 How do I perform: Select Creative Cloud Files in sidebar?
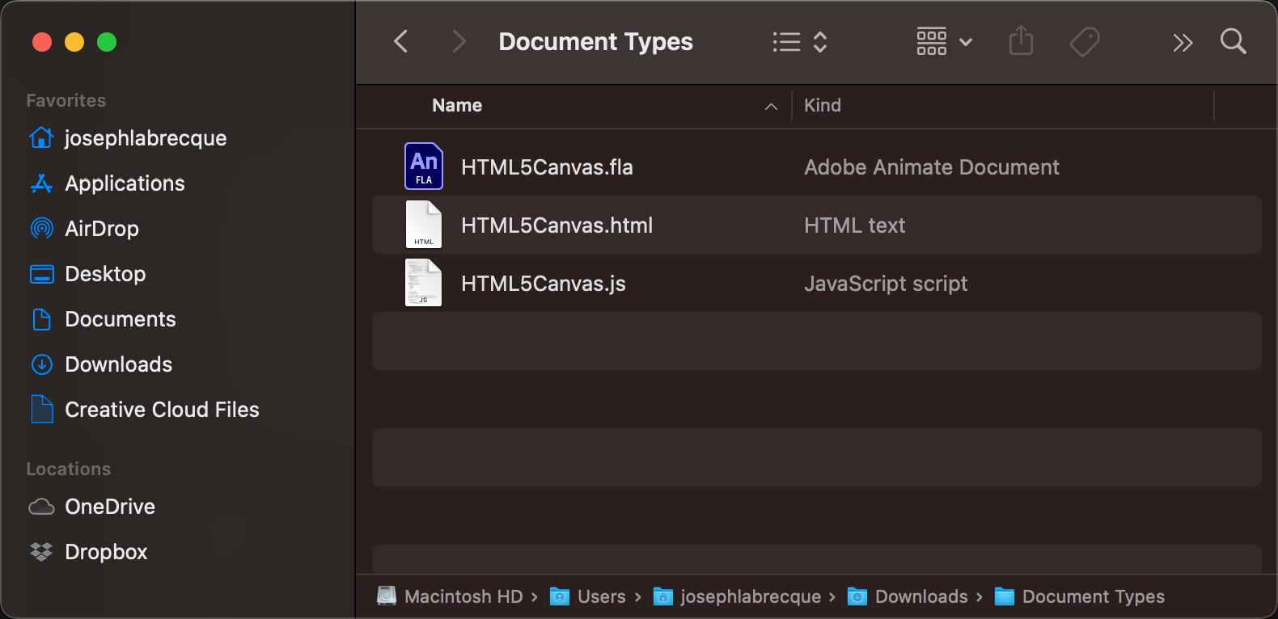161,410
